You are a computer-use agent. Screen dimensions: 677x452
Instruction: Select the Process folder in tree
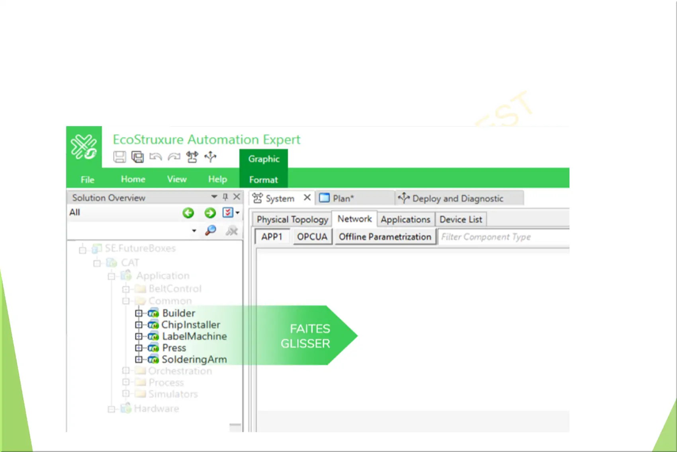pyautogui.click(x=166, y=383)
